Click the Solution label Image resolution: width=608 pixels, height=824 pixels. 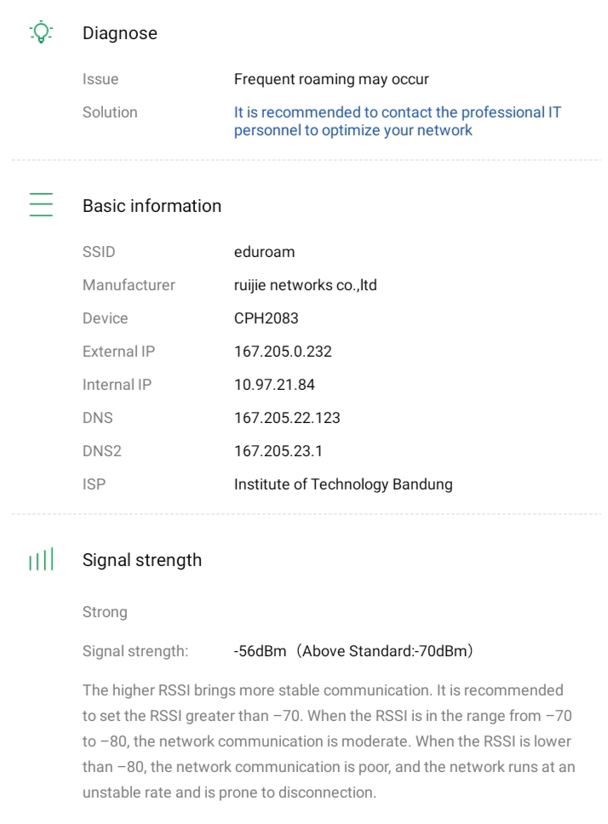(110, 112)
